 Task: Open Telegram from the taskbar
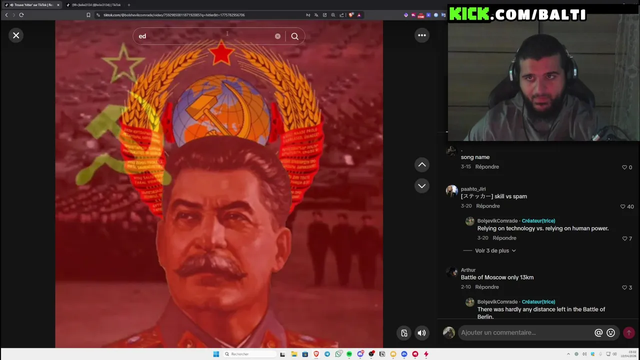pos(327,354)
